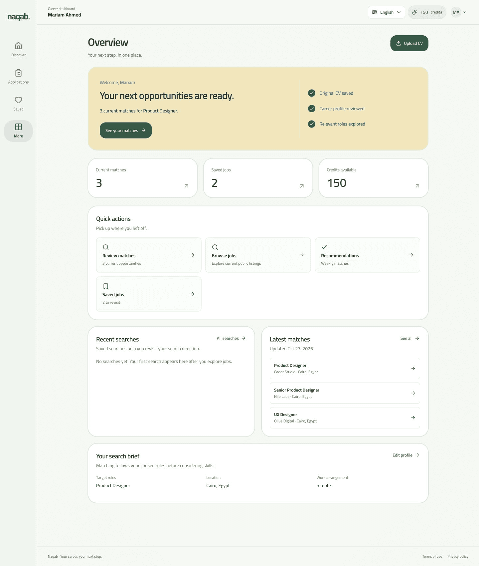Click the 150 credits pill in header

click(x=427, y=12)
